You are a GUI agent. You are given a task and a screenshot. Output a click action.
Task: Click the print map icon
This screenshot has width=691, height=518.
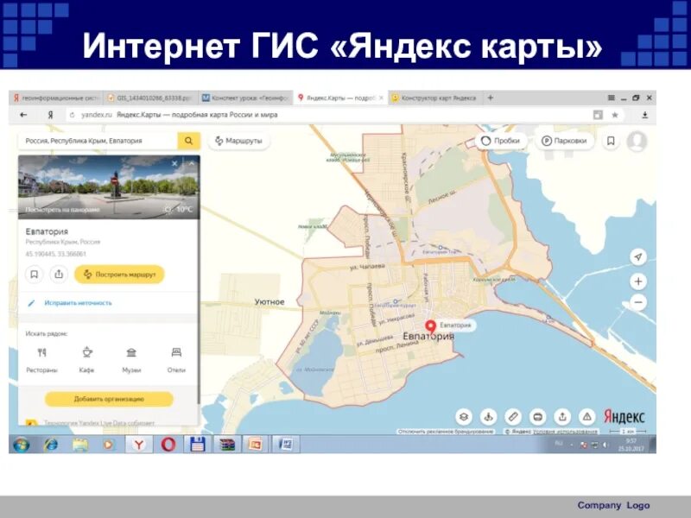[537, 416]
